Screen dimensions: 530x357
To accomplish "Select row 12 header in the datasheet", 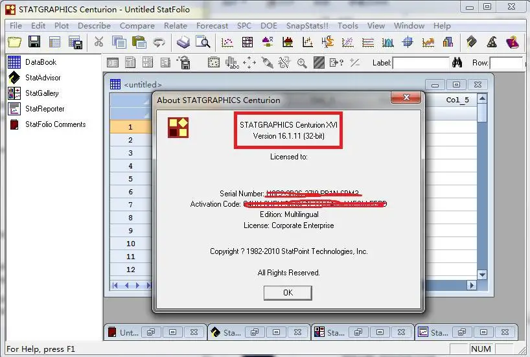I will pos(130,270).
